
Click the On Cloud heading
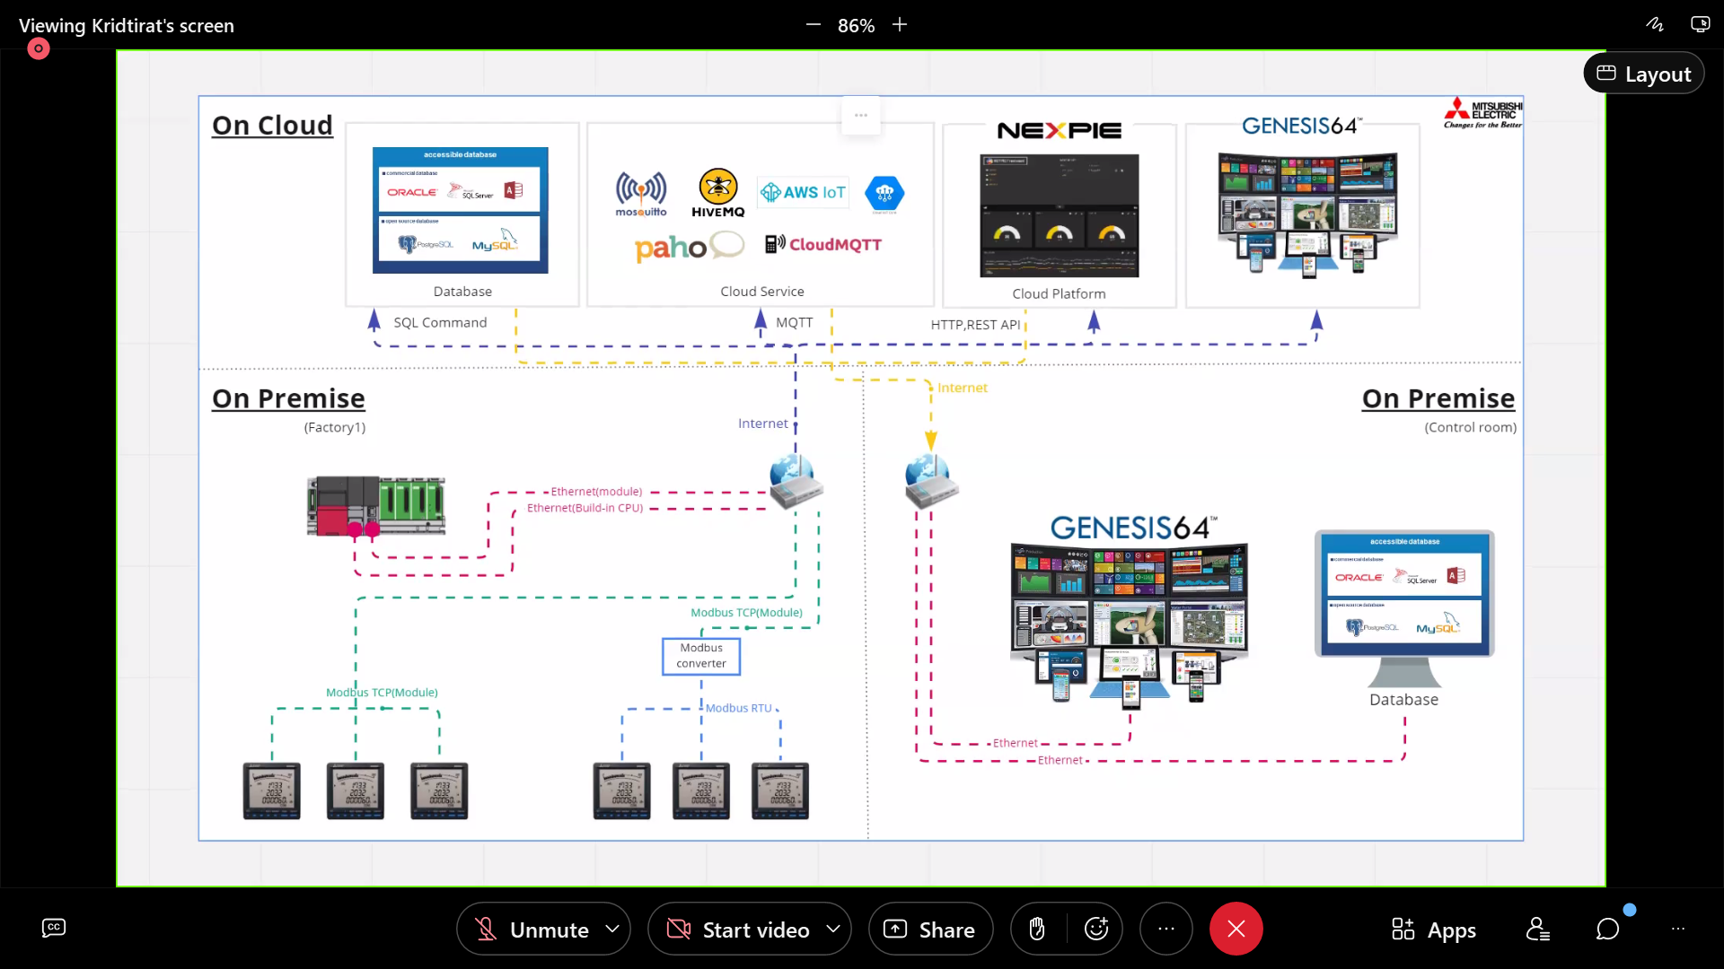point(272,125)
